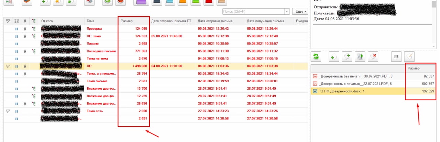Click the funnel column header icon
Viewport: 440px width, 142px height.
pos(8,21)
